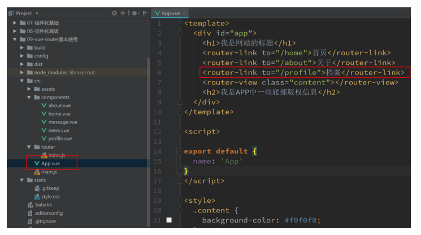The height and width of the screenshot is (235, 421).
Task: Expand the node_modules folder
Action: point(22,73)
